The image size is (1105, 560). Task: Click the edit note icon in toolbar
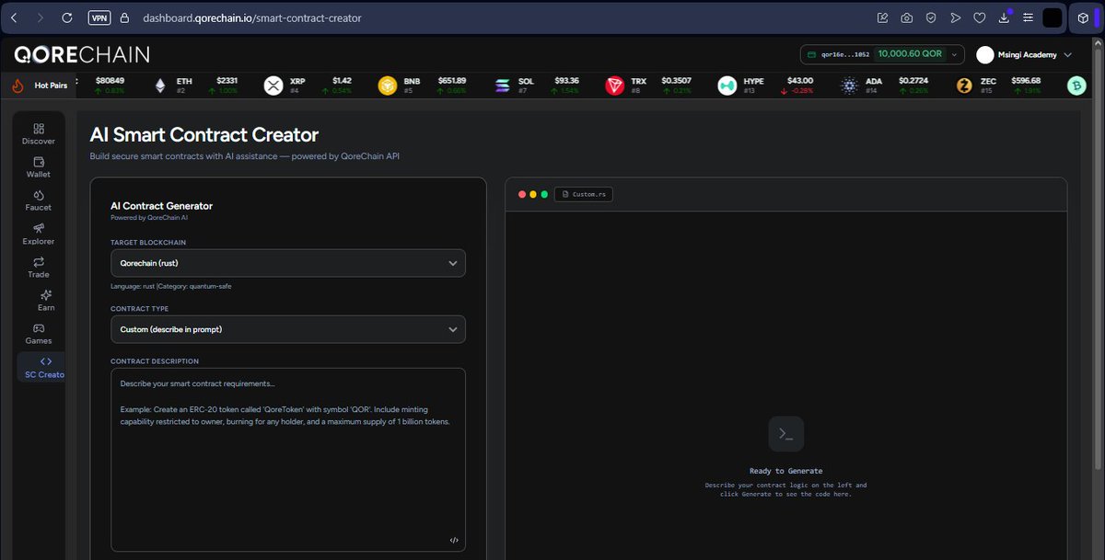tap(882, 17)
